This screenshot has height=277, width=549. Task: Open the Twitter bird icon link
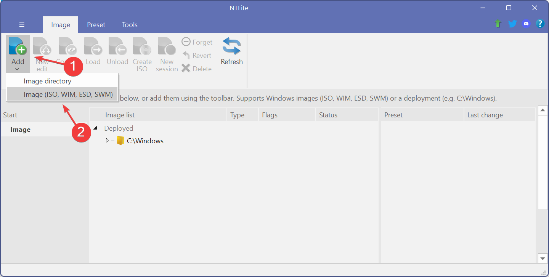(x=512, y=24)
